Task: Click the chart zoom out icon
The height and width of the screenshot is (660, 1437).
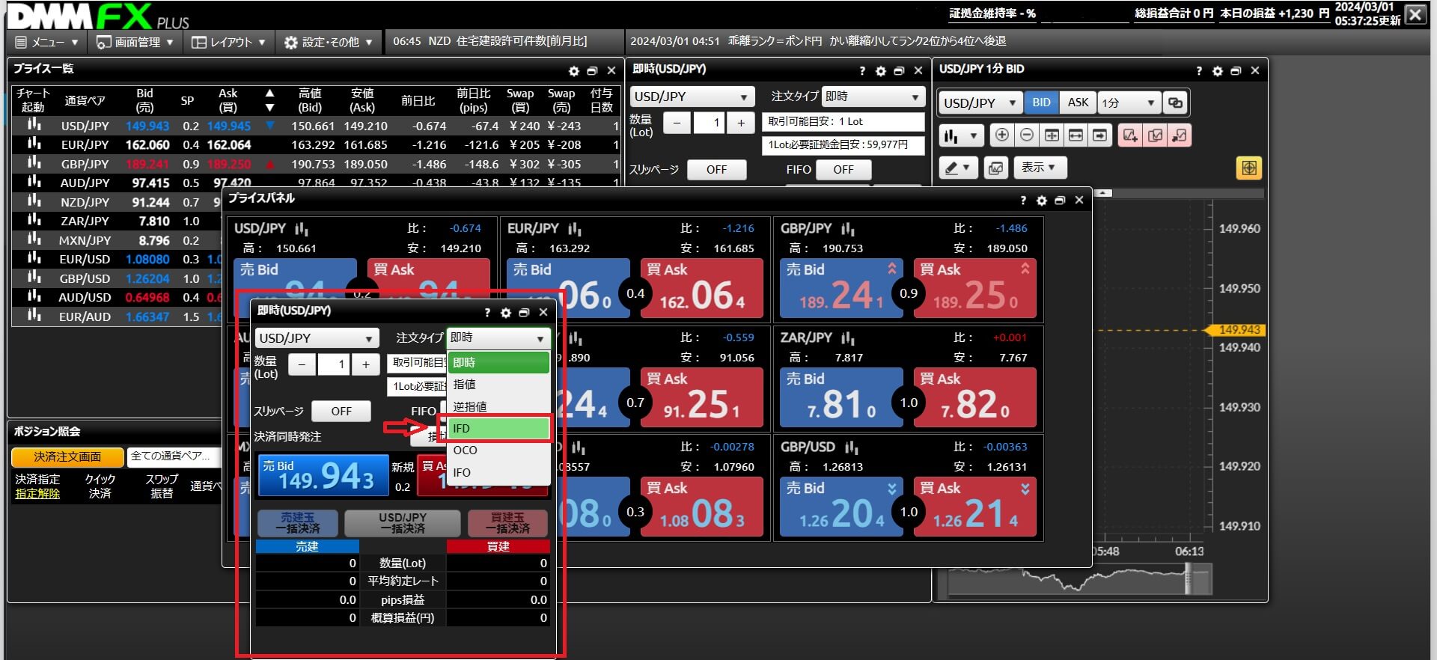Action: point(1027,135)
